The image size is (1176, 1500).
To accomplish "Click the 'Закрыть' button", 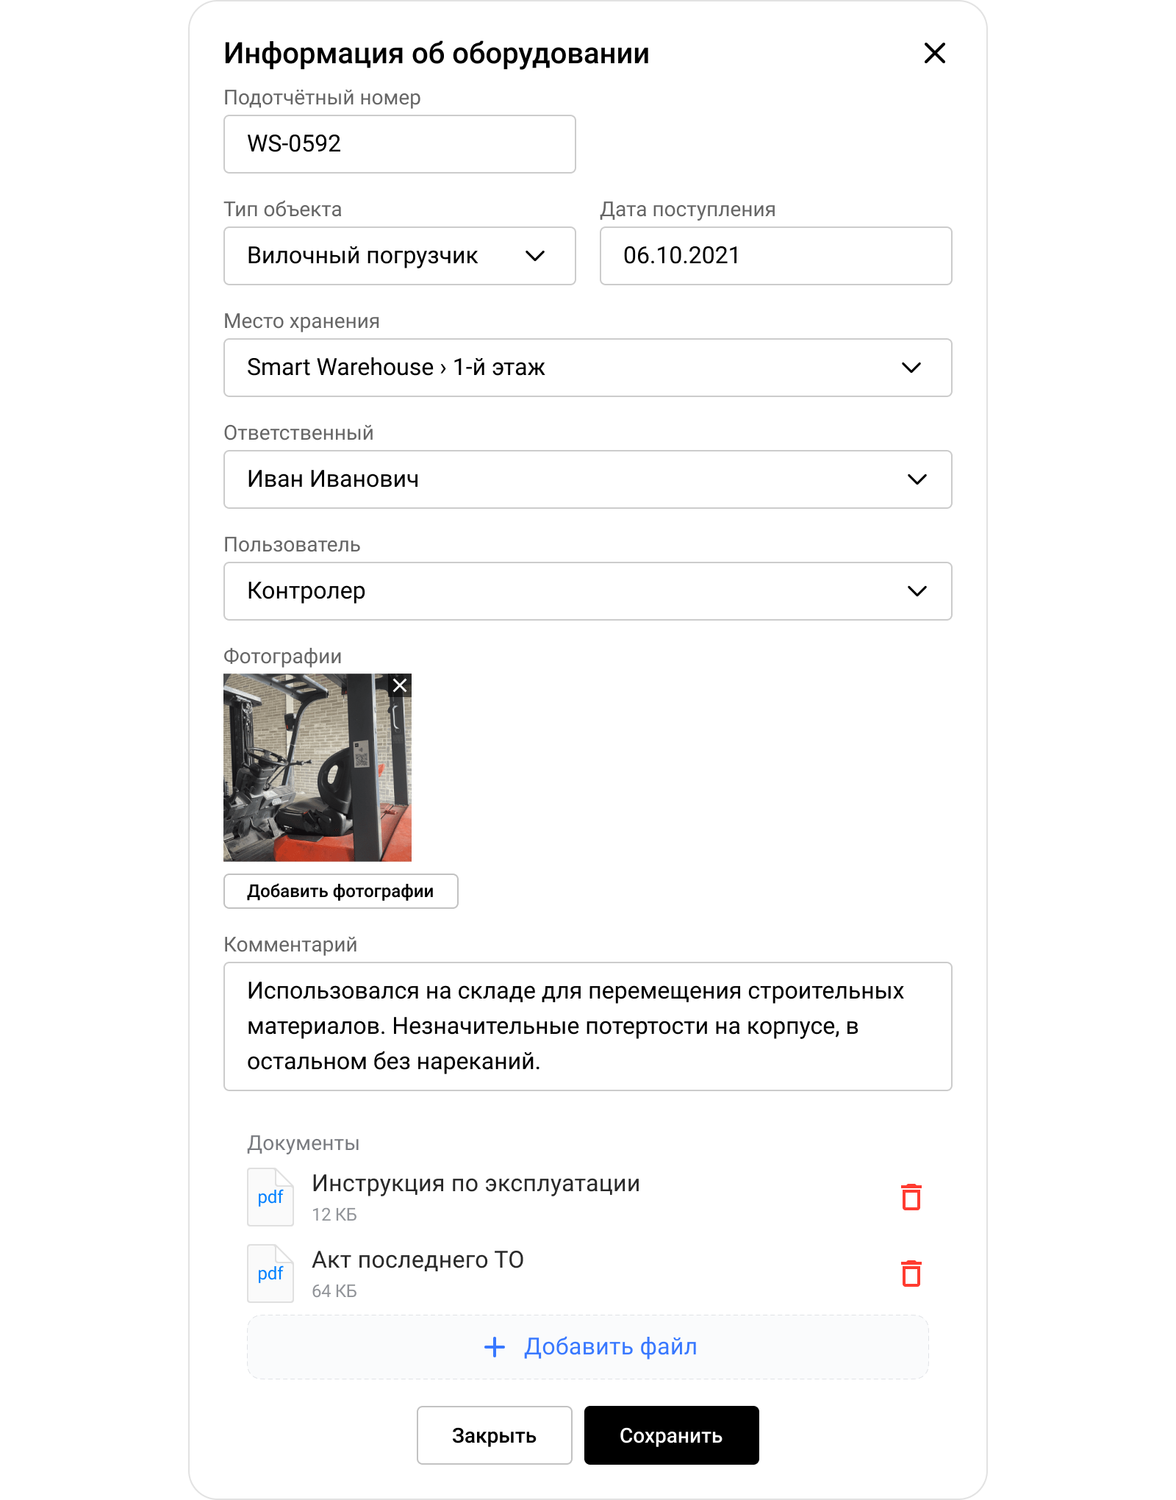I will (x=494, y=1435).
